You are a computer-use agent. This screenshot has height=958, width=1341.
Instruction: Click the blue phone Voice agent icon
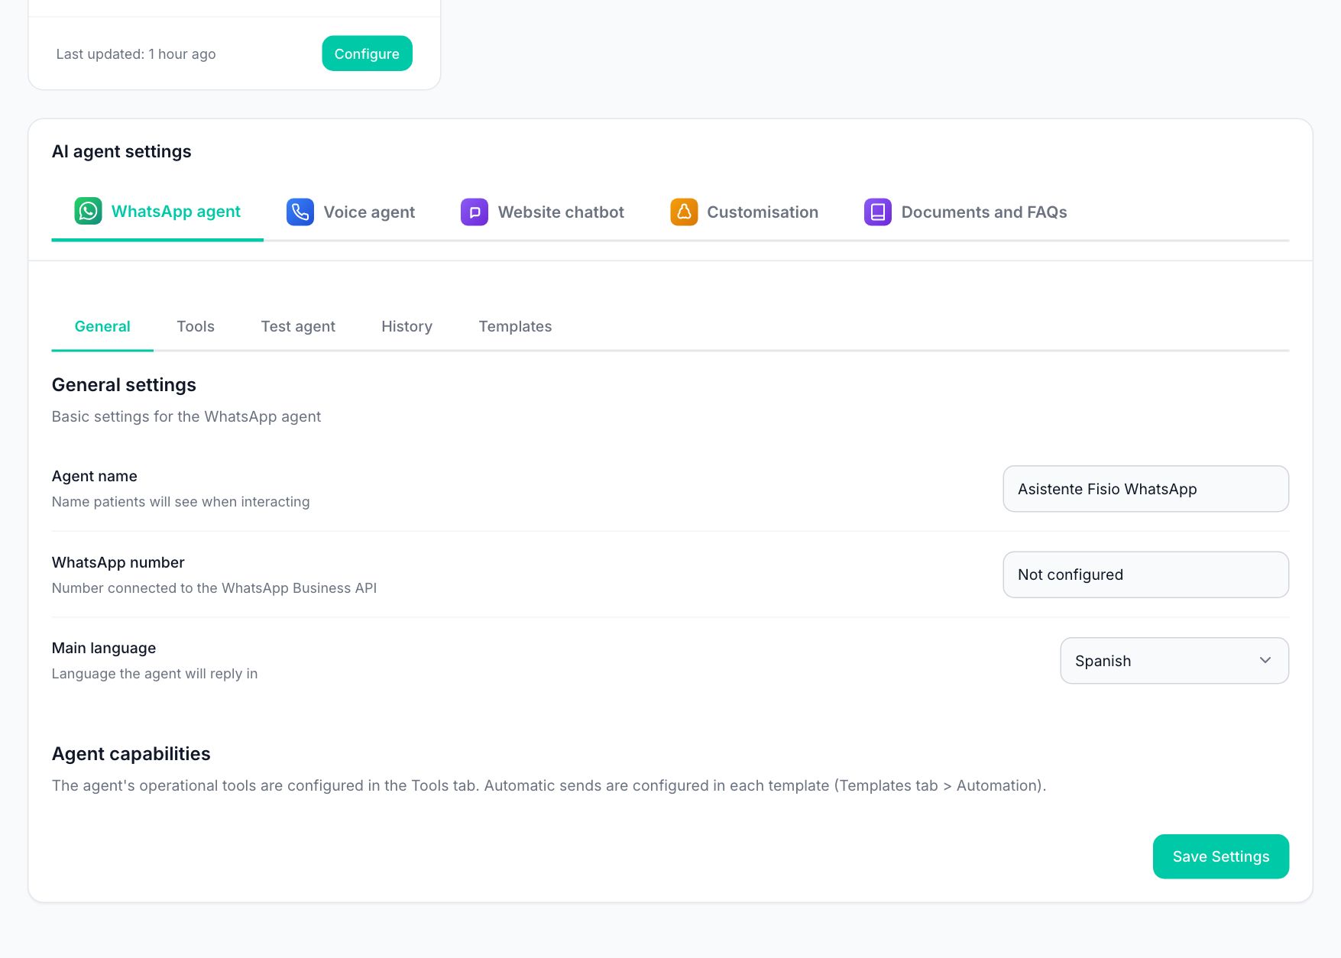pos(300,212)
